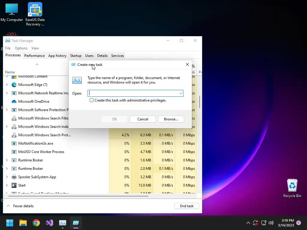The height and width of the screenshot is (230, 307).
Task: Click the MoNotificationUx.exe process icon
Action: (x=14, y=143)
